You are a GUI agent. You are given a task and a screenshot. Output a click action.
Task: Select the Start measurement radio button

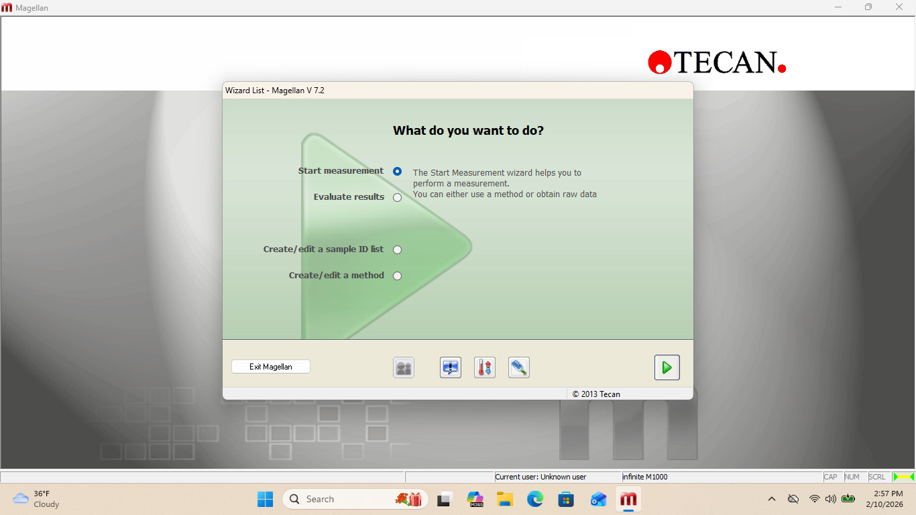tap(398, 172)
